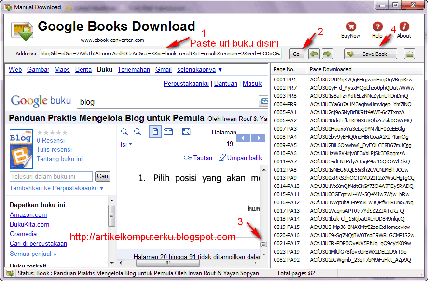Image resolution: width=428 pixels, height=281 pixels.
Task: Open the Web tab link
Action: [x=15, y=70]
